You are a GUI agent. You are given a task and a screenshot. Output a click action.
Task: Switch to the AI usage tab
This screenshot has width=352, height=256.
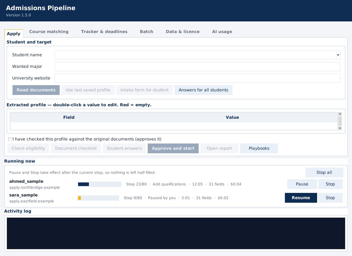[x=222, y=32]
